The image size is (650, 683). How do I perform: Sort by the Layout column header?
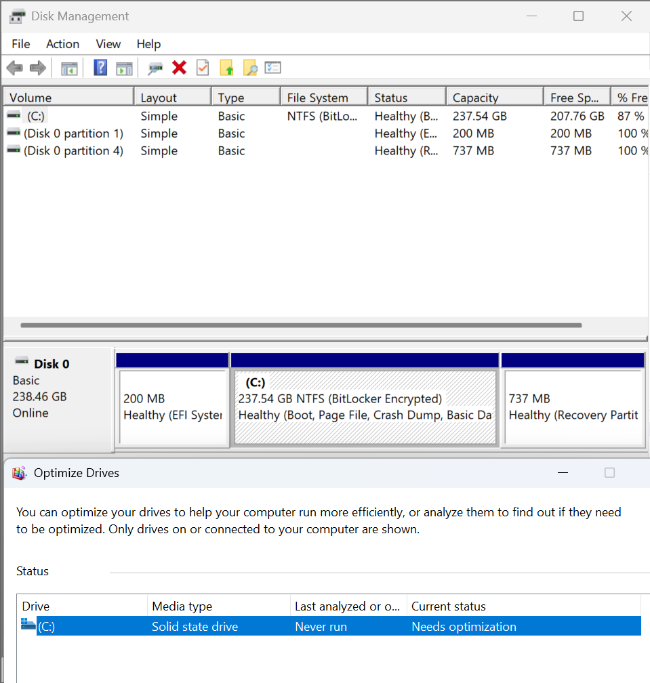[x=173, y=97]
